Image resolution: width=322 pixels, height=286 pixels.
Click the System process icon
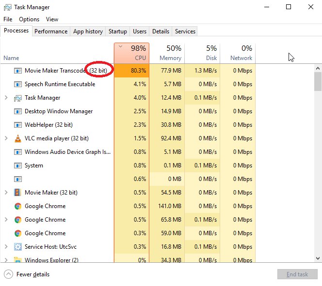18,166
